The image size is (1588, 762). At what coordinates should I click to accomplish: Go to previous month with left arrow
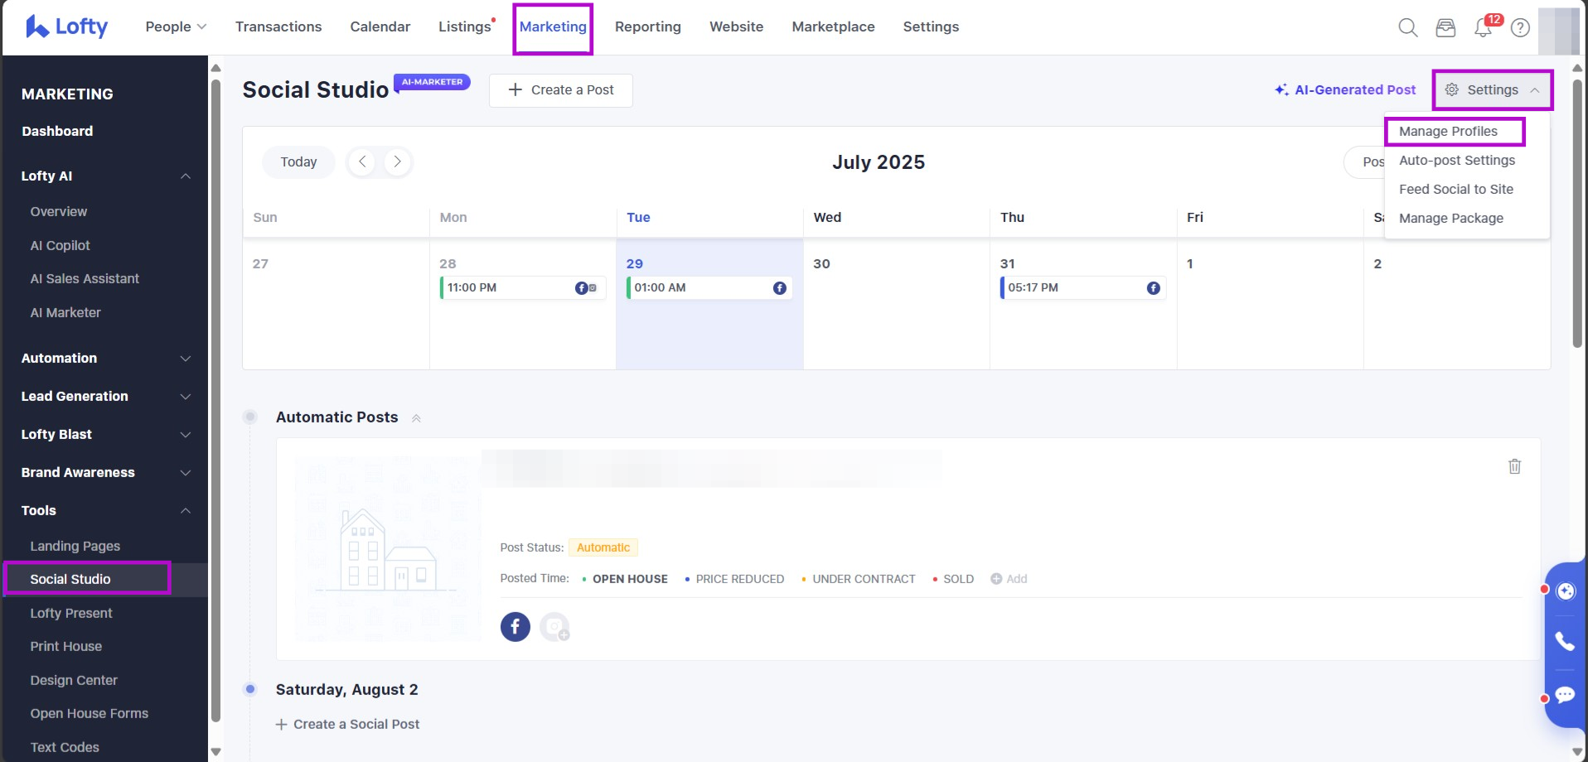(x=362, y=162)
